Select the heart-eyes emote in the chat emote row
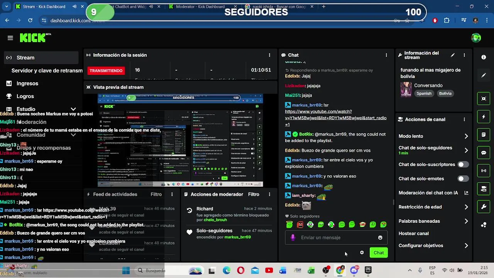Image resolution: width=494 pixels, height=278 pixels. [383, 224]
